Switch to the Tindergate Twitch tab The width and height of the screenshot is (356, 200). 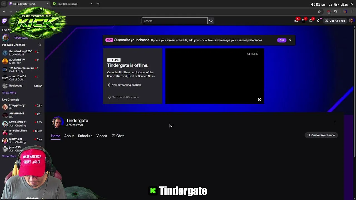[29, 4]
